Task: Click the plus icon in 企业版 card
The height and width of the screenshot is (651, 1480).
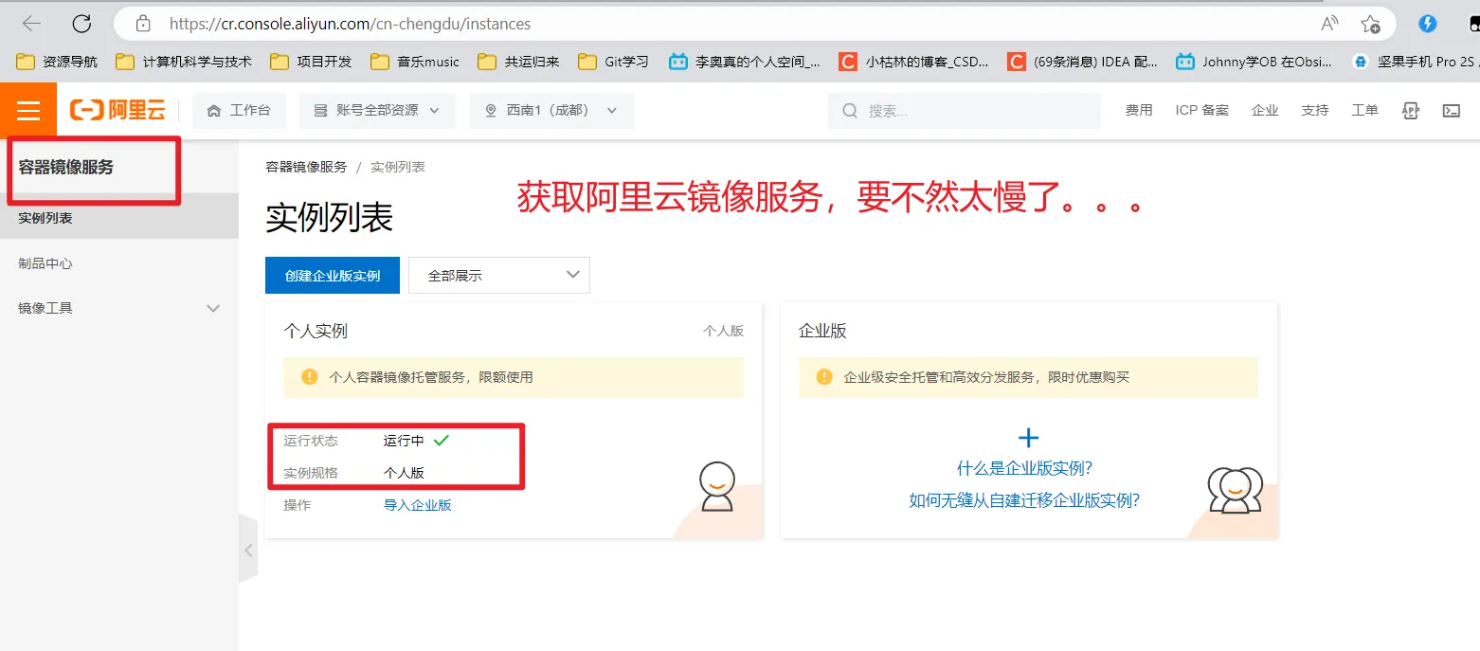Action: coord(1028,438)
